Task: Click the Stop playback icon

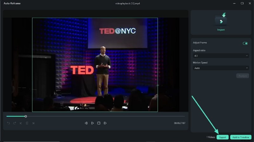Action: point(99,123)
